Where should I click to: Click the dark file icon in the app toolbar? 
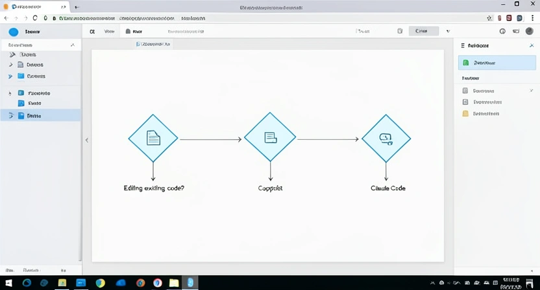[x=128, y=31]
